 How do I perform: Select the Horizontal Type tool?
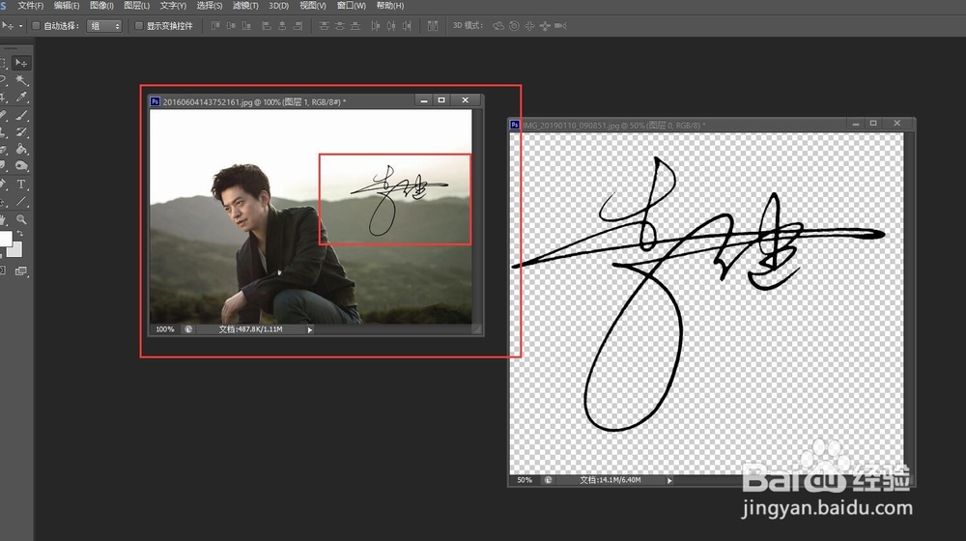point(21,185)
